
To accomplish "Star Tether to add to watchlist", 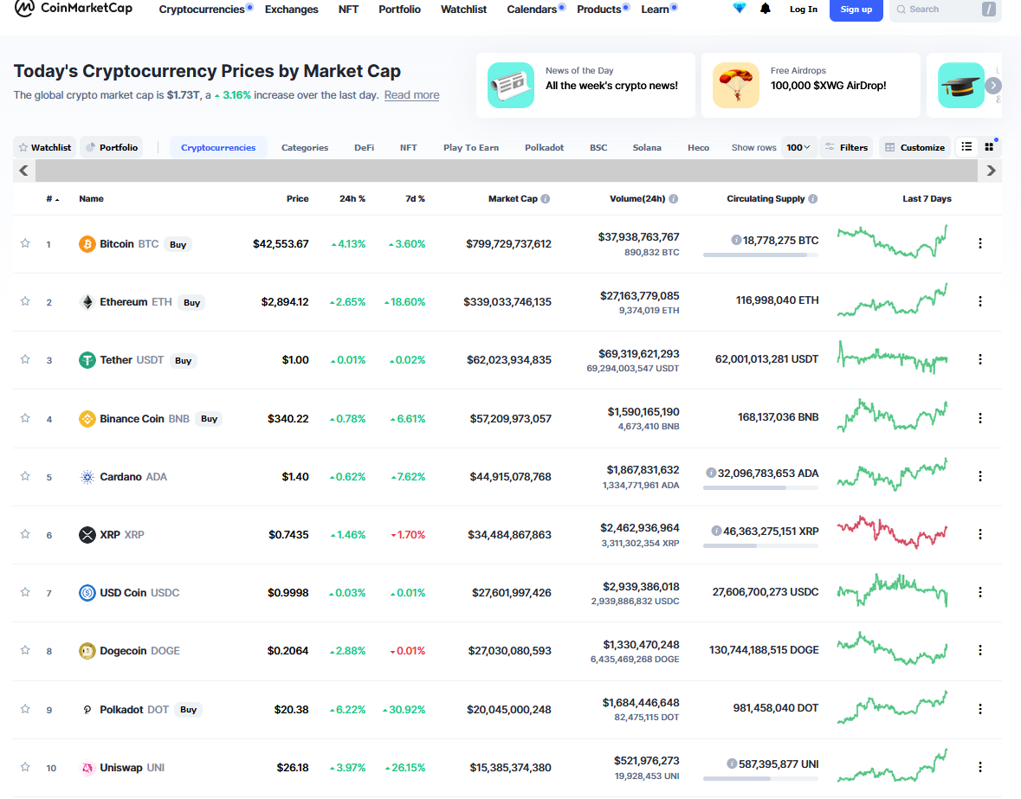I will click(x=25, y=359).
